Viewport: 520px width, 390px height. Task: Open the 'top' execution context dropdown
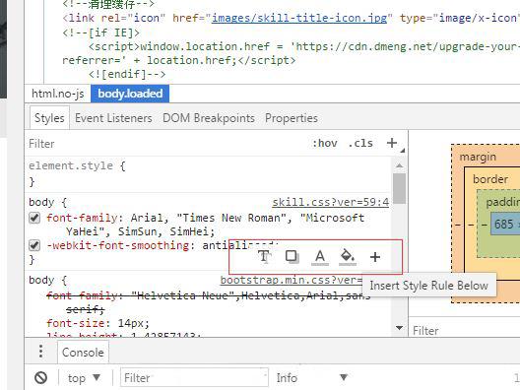[x=84, y=378]
